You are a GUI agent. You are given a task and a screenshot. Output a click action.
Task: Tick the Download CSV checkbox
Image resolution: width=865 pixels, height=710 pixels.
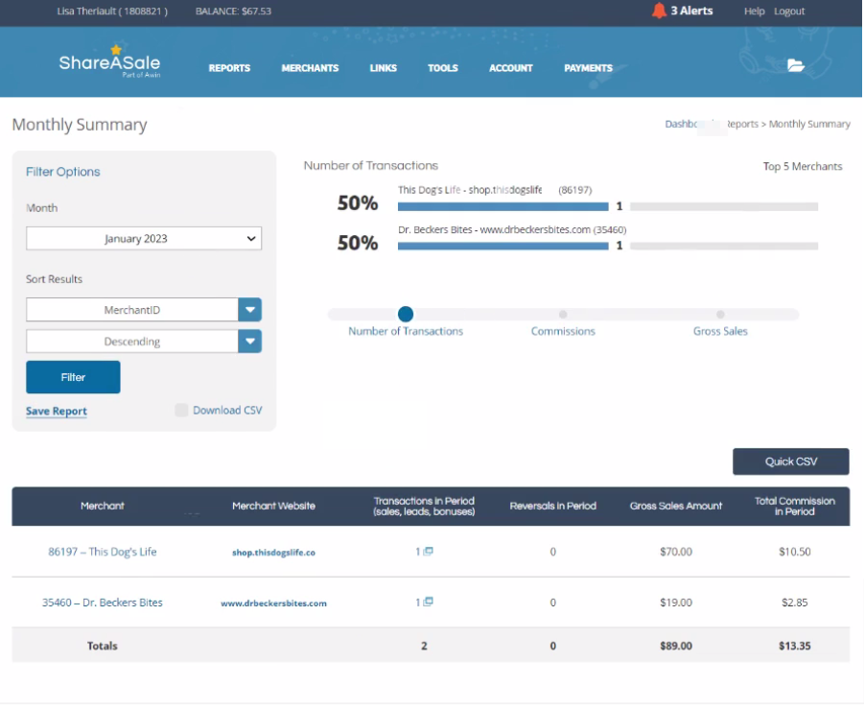181,410
